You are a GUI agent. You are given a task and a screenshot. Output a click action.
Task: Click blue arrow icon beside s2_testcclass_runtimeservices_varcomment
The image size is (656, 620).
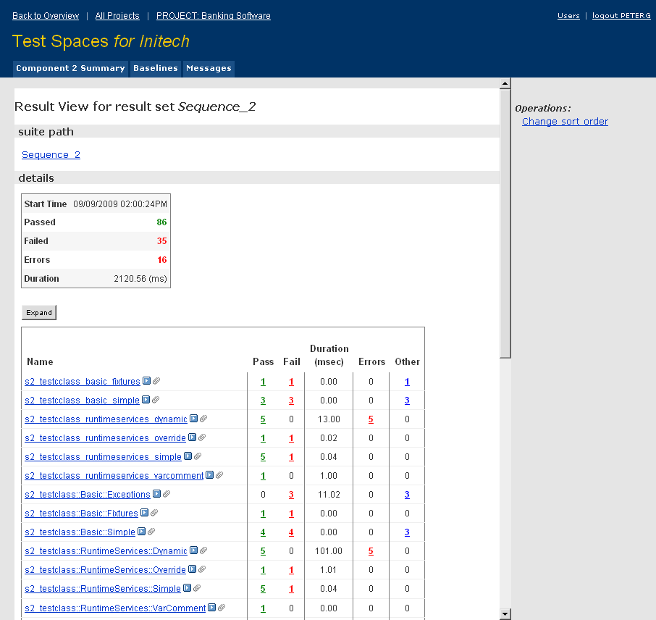(x=209, y=475)
